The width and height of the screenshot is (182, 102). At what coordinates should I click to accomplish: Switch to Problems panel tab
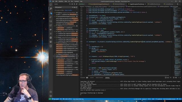tap(82, 78)
